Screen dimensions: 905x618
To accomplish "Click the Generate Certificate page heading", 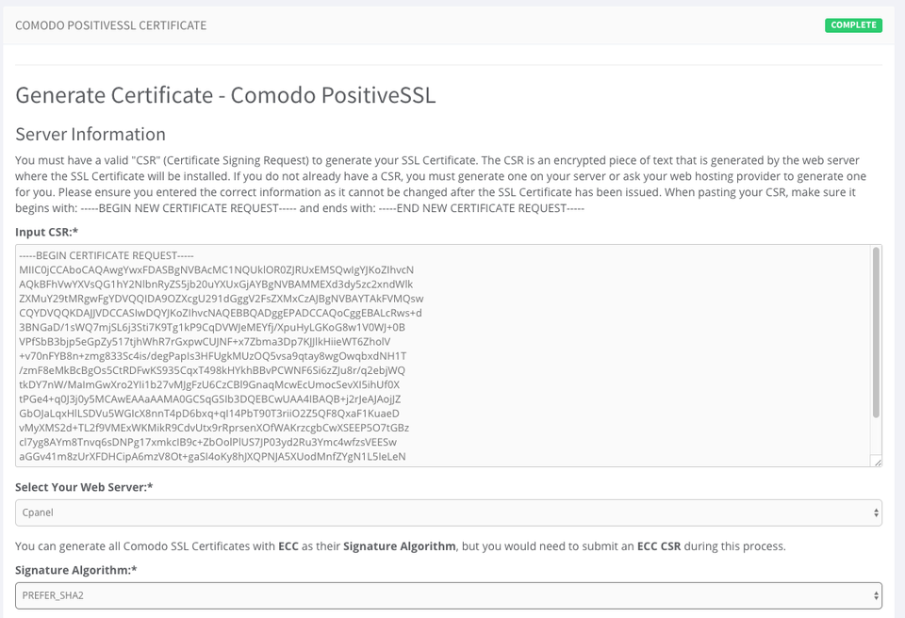I will coord(224,95).
